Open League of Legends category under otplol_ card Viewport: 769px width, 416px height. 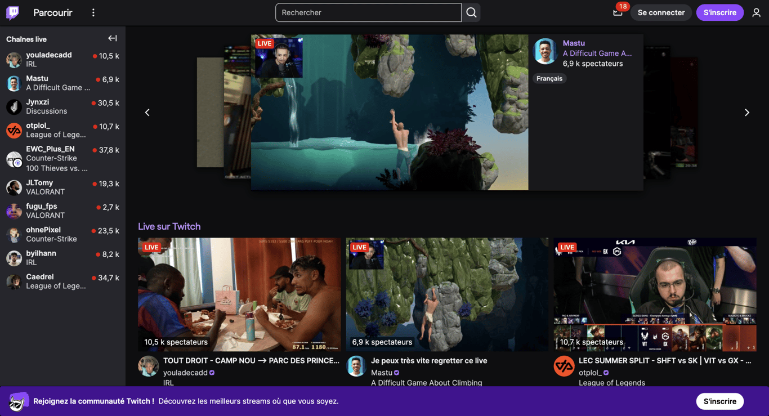click(x=612, y=383)
